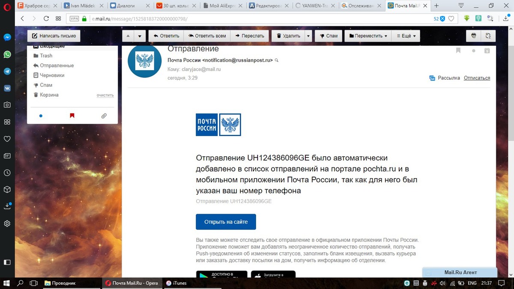Screen dimensions: 514x289
Task: Click the green download arrow extension
Action: (467, 19)
